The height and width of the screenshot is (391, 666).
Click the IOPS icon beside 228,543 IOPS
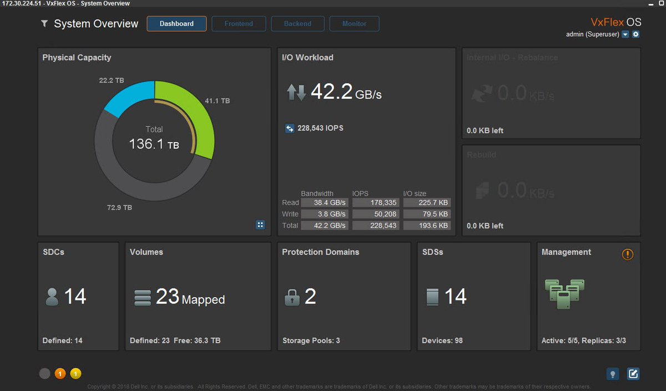coord(290,129)
